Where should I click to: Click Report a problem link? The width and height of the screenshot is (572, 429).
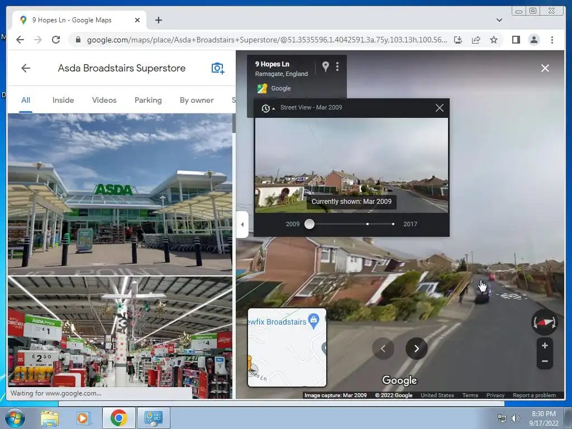point(534,395)
